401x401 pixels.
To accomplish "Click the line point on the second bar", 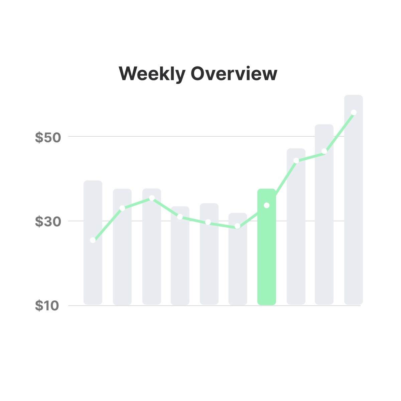I will (x=122, y=208).
